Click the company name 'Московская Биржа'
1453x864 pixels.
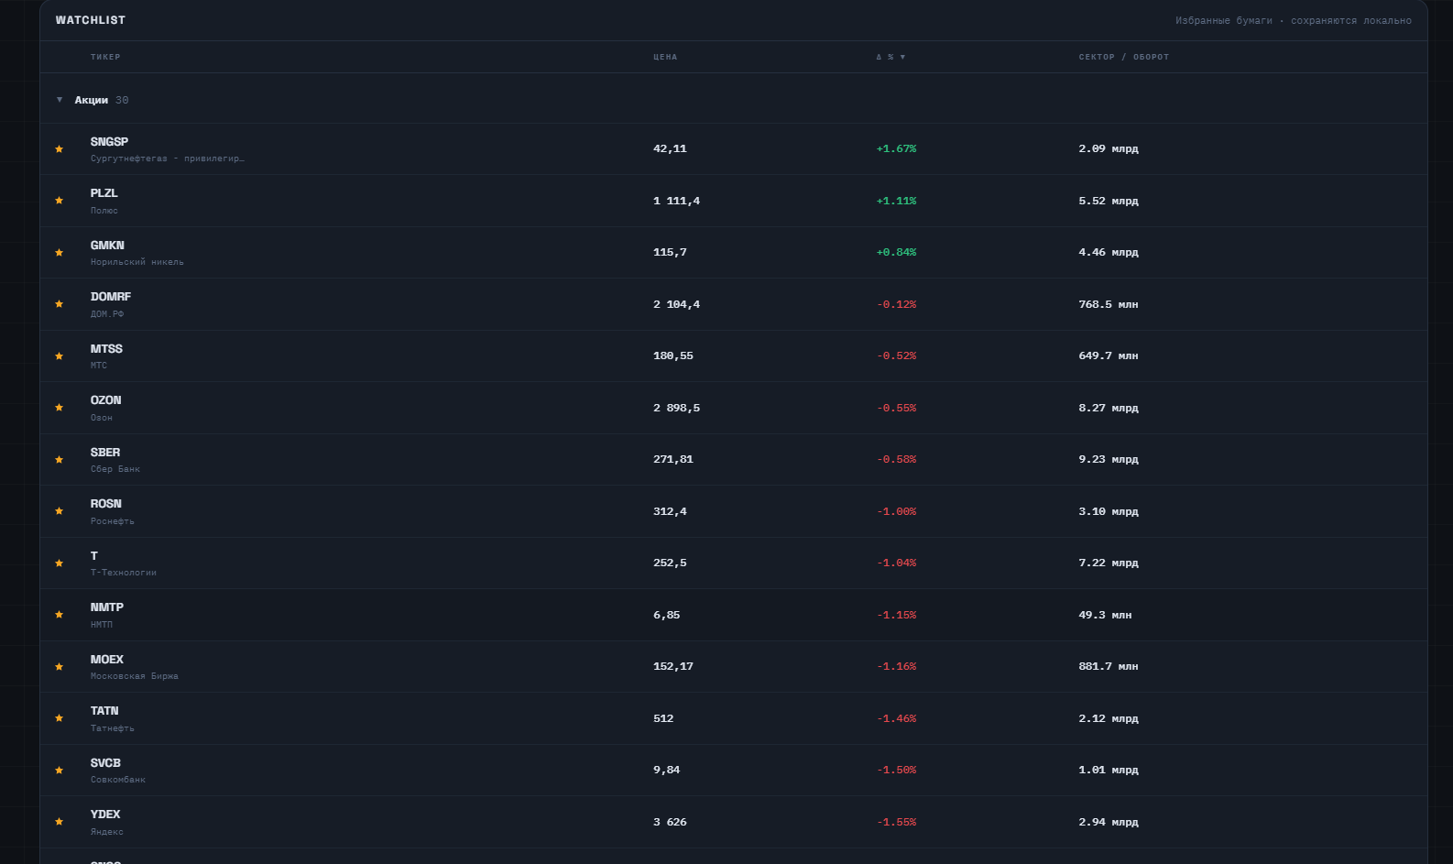point(135,676)
